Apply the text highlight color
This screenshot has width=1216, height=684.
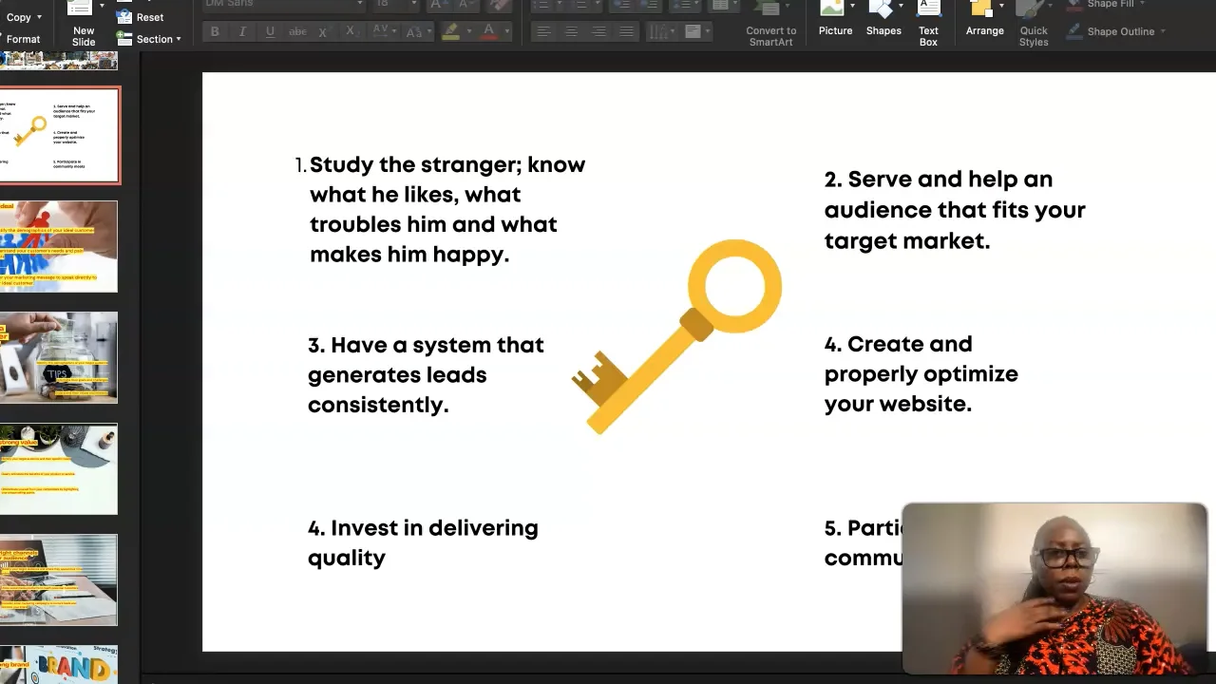[x=450, y=31]
